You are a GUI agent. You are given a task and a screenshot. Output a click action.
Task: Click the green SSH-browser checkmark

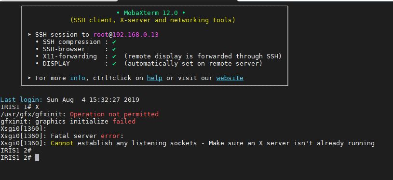(x=114, y=49)
